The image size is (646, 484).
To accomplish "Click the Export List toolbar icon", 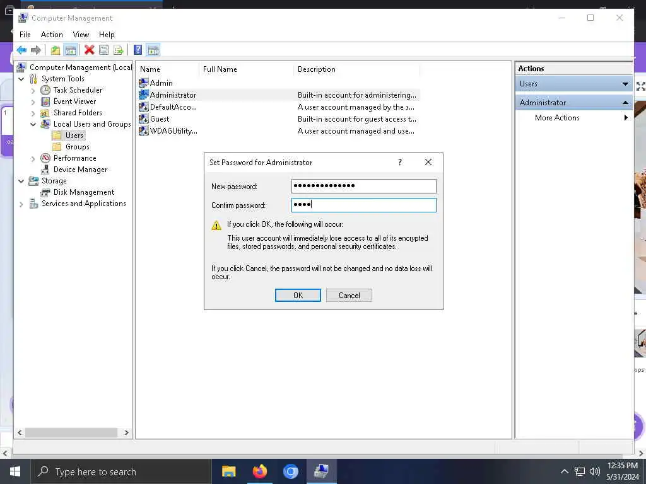I will click(119, 50).
